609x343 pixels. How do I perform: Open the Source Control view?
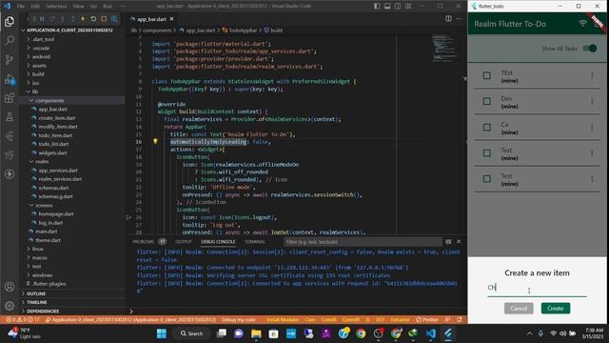click(x=10, y=59)
